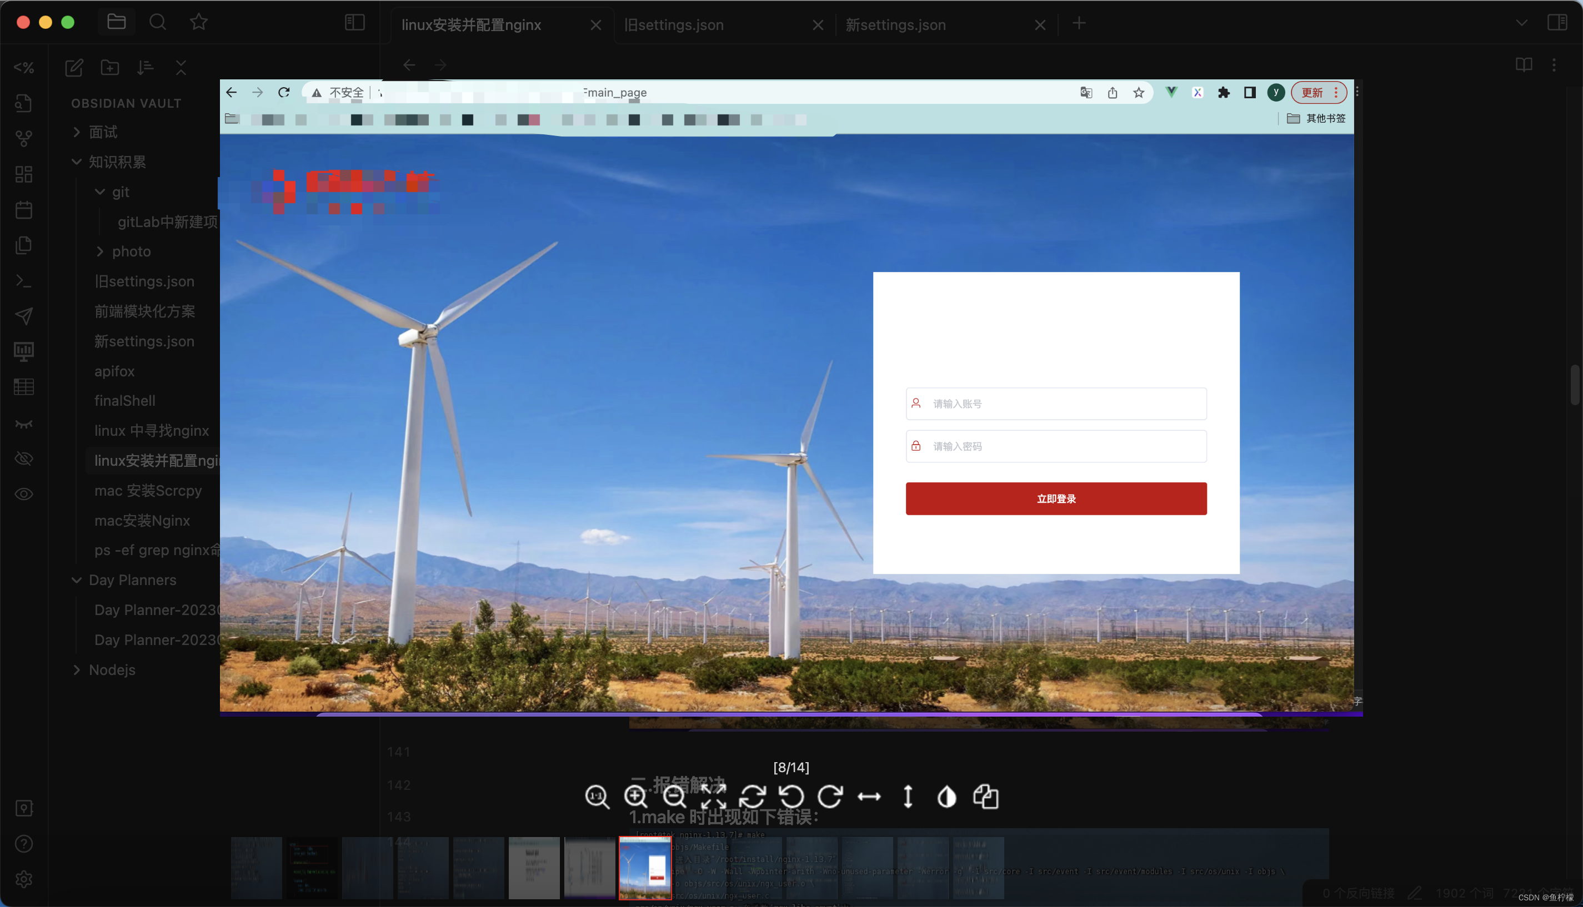1583x907 pixels.
Task: Click the note's vertical scrollbar
Action: coord(1574,386)
